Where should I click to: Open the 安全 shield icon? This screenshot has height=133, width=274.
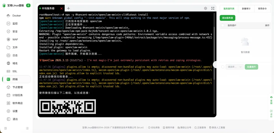pos(8,32)
